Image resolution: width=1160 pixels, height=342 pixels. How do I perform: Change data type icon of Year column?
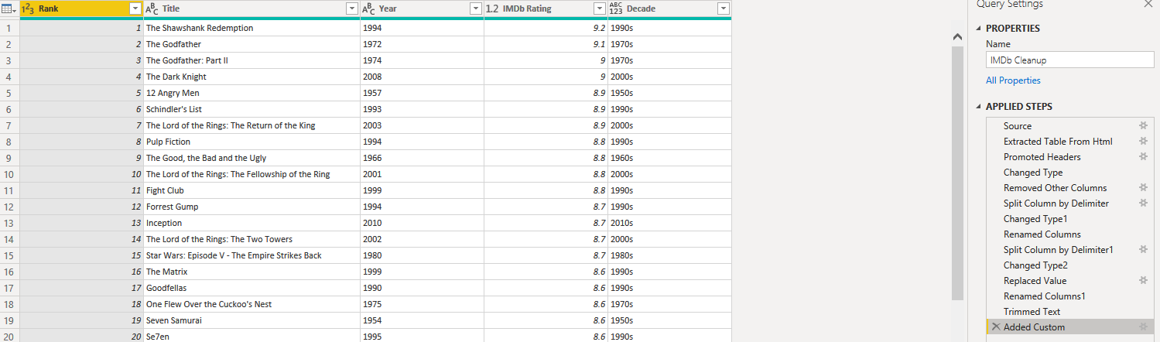point(369,9)
